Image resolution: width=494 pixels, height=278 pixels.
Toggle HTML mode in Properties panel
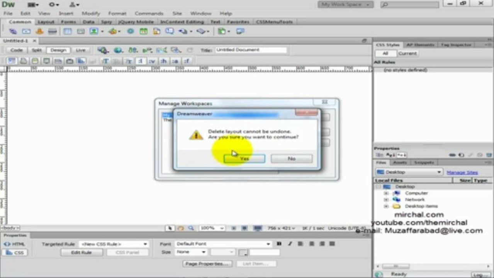[15, 244]
